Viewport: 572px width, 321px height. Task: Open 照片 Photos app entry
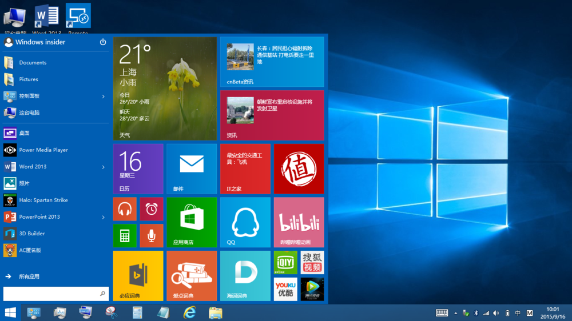56,183
